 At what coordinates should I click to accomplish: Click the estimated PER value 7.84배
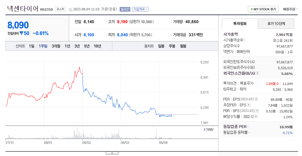[x=272, y=105]
